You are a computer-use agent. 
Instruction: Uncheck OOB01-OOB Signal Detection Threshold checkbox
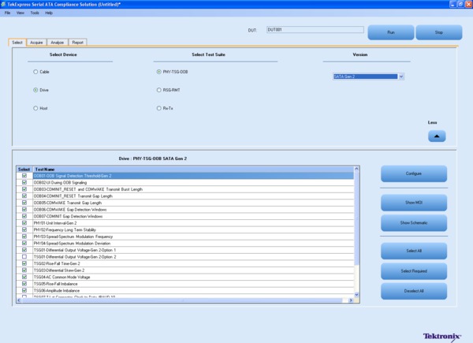point(24,176)
